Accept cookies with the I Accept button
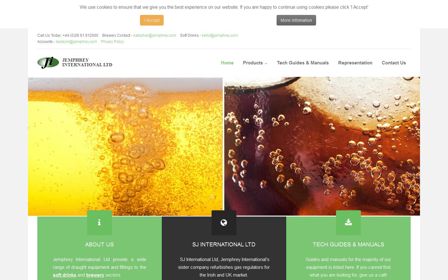This screenshot has height=280, width=448. pos(152,20)
